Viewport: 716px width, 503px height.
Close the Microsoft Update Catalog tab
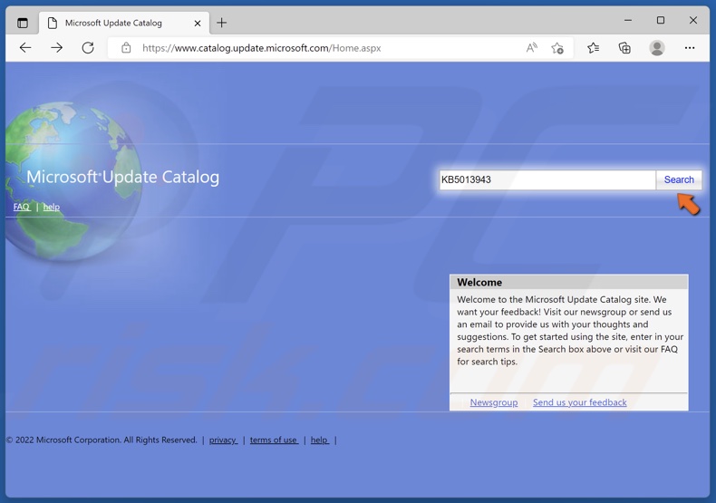pos(198,23)
